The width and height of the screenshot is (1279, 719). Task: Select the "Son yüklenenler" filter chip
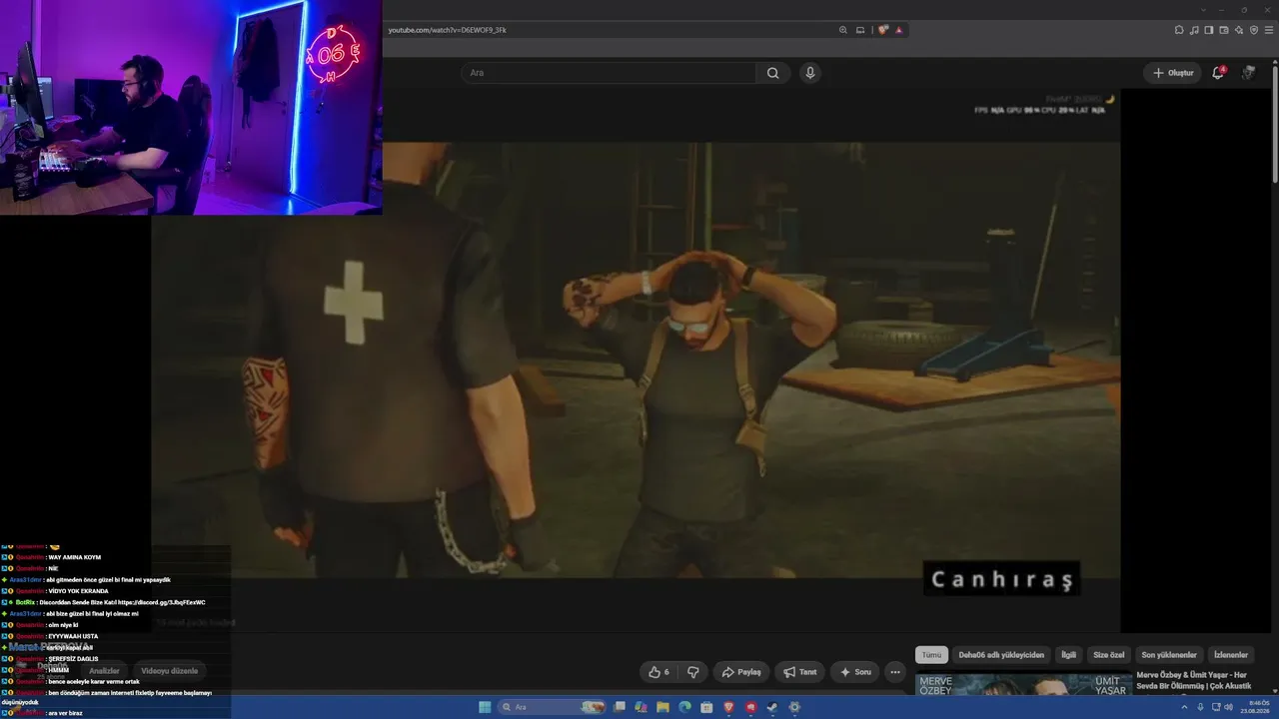[x=1169, y=655]
